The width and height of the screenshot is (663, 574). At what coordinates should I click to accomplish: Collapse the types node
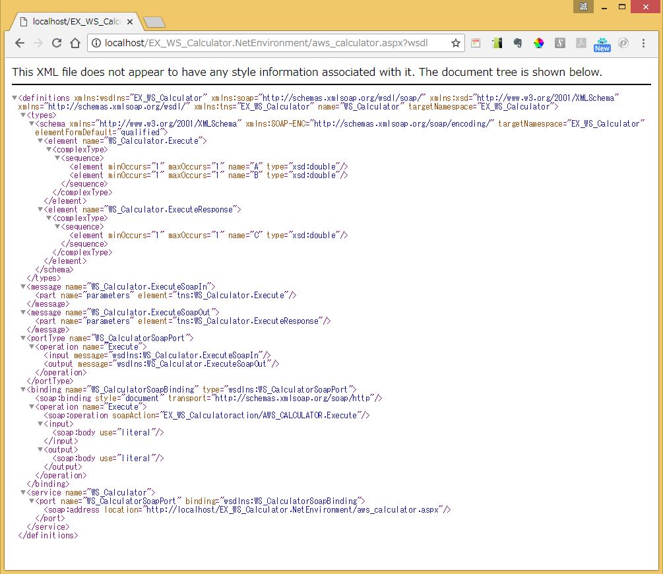(x=23, y=115)
